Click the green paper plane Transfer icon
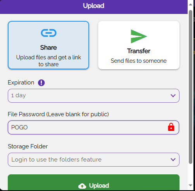This screenshot has width=195, height=191. [139, 36]
